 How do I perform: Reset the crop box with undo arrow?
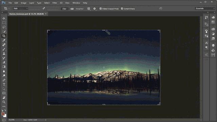(161, 8)
